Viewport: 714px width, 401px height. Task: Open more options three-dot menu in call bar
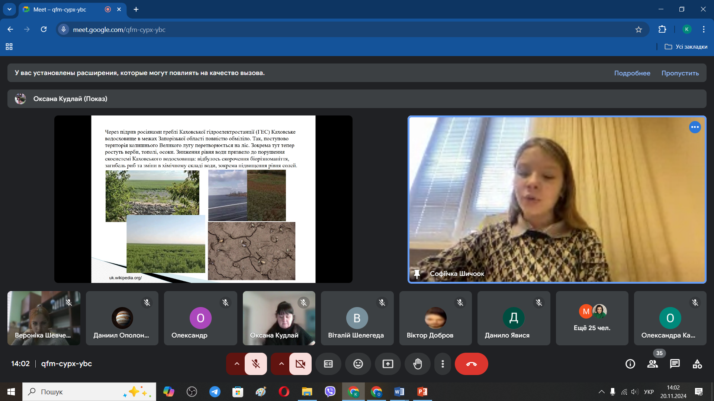(x=443, y=364)
